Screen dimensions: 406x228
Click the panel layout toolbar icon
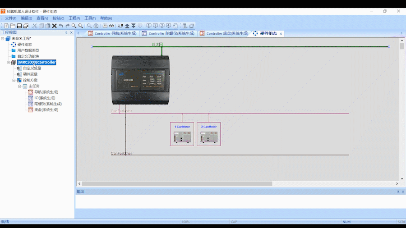[x=185, y=26]
